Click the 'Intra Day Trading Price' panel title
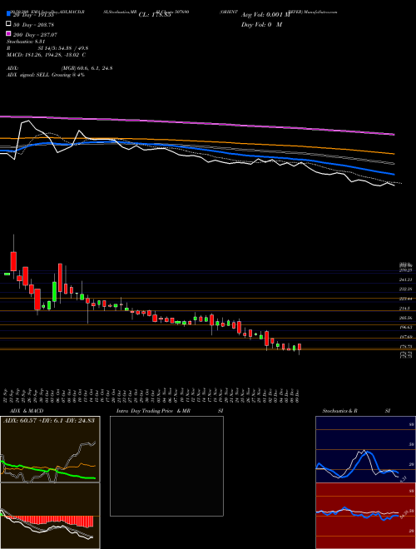Viewport: 416px width, 549px height. pos(145,411)
